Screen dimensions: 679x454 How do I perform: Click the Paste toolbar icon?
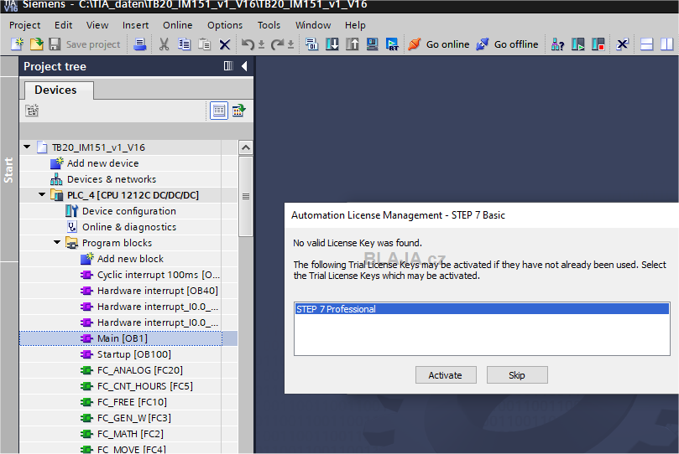pos(205,44)
